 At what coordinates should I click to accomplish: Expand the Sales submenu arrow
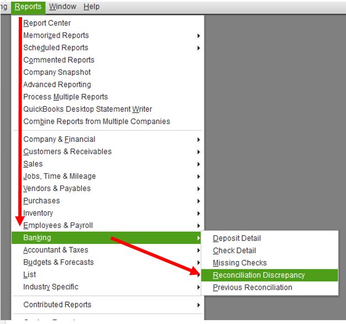point(198,164)
